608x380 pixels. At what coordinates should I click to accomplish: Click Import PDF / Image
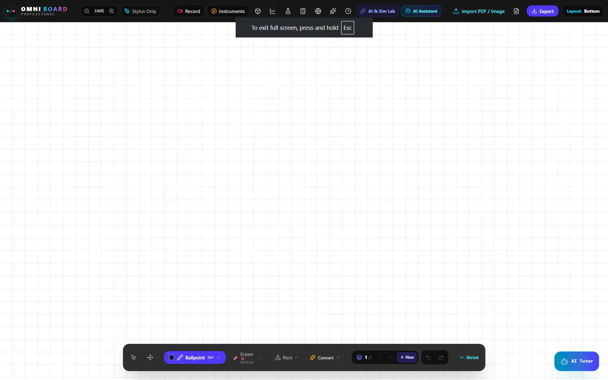coord(479,11)
